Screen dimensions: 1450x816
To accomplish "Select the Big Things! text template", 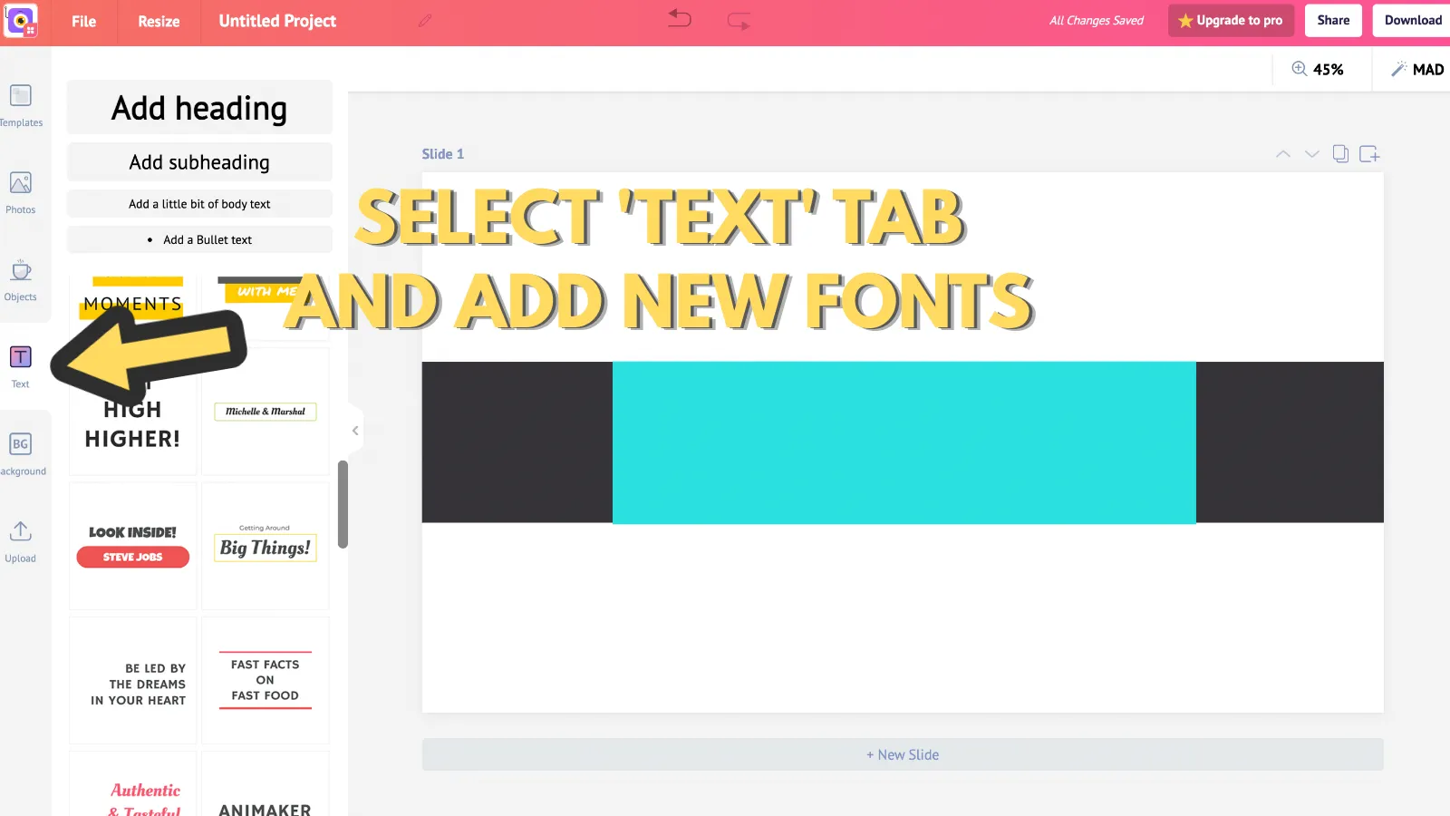I will (x=265, y=546).
